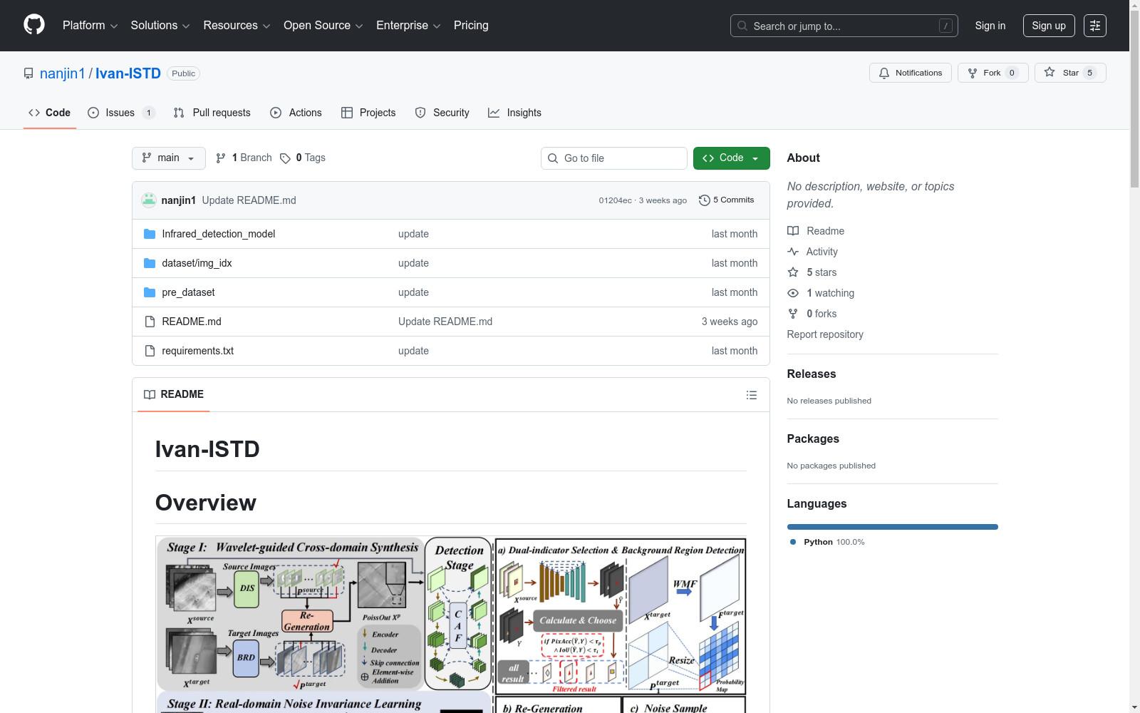The width and height of the screenshot is (1140, 713).
Task: Focus the Go to file input
Action: [614, 158]
